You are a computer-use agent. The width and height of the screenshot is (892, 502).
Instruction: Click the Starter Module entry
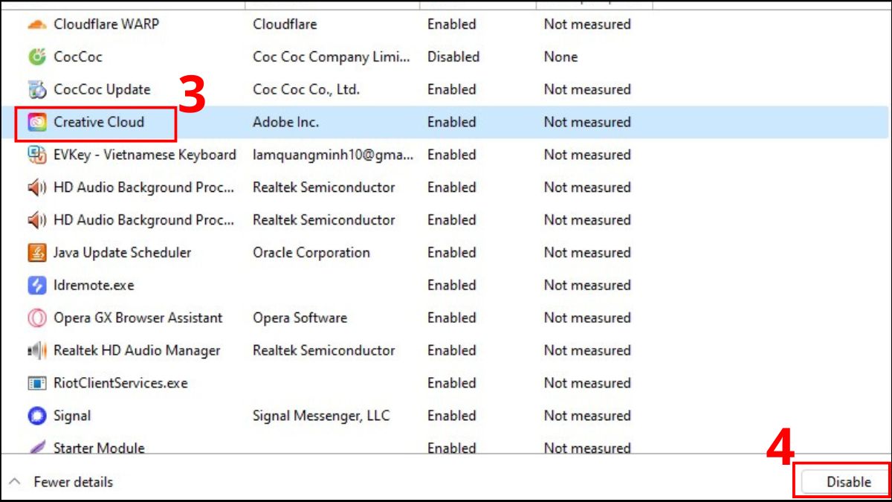coord(99,448)
